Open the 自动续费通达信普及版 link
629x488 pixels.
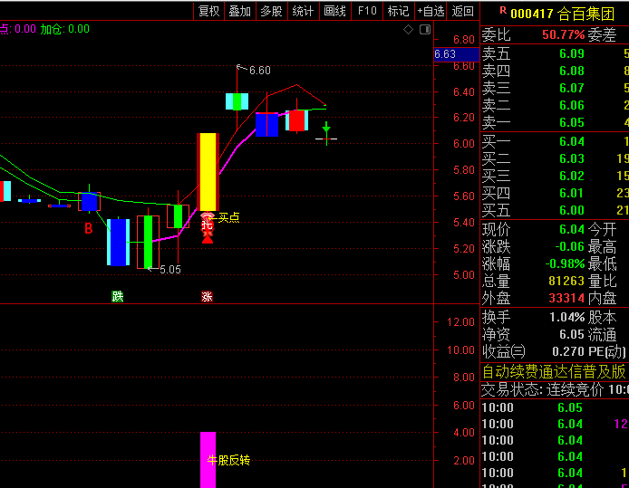[554, 372]
